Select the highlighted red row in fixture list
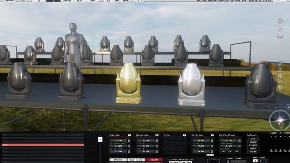The image size is (290, 163). point(43,145)
